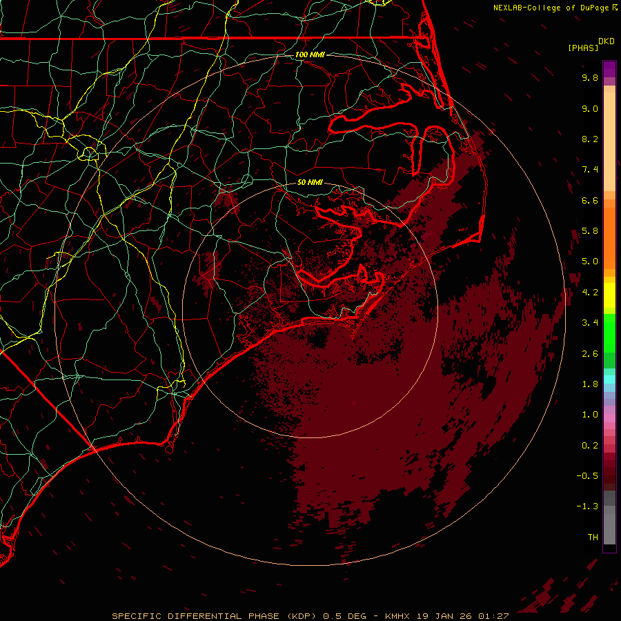Click the 2.6 value on the color scale

(x=590, y=354)
